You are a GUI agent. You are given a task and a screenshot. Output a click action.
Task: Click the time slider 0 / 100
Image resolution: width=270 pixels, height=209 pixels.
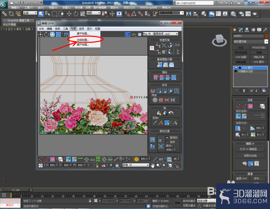click(16, 190)
